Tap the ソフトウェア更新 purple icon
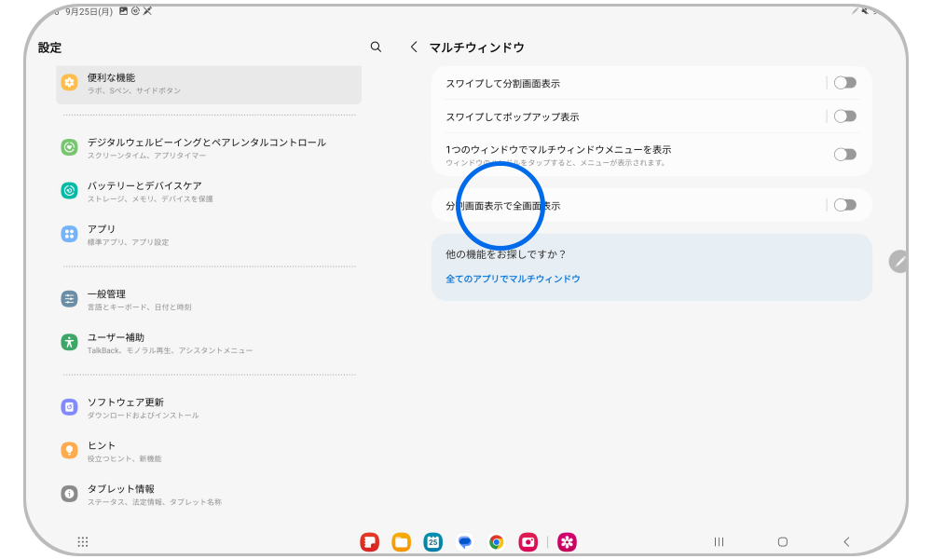This screenshot has width=932, height=559. [70, 407]
